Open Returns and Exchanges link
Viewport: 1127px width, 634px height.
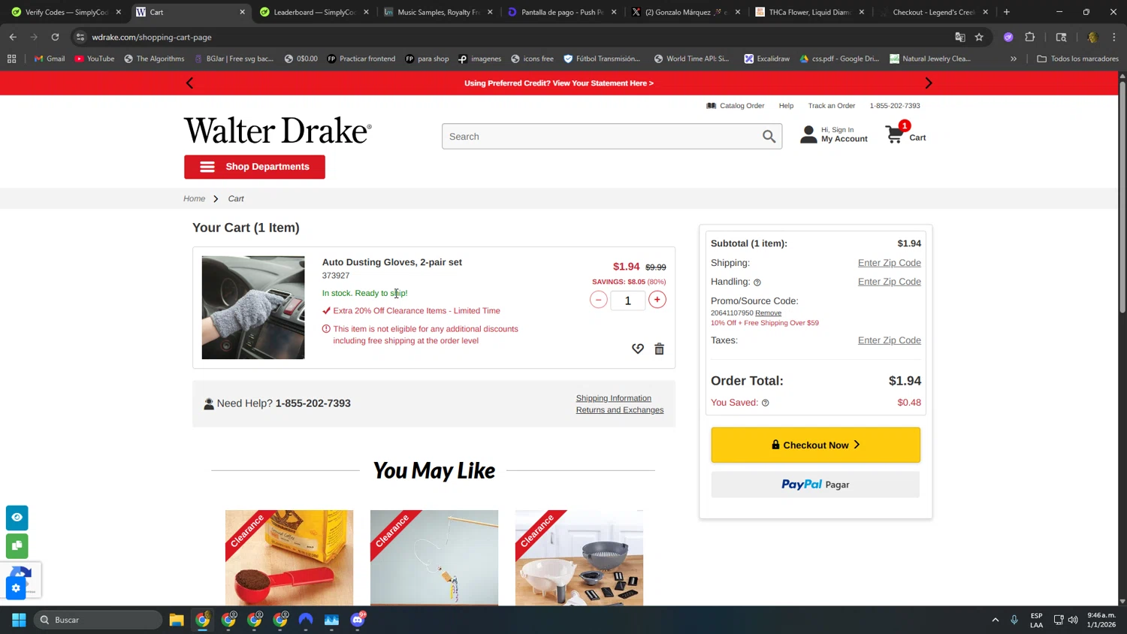coord(620,410)
